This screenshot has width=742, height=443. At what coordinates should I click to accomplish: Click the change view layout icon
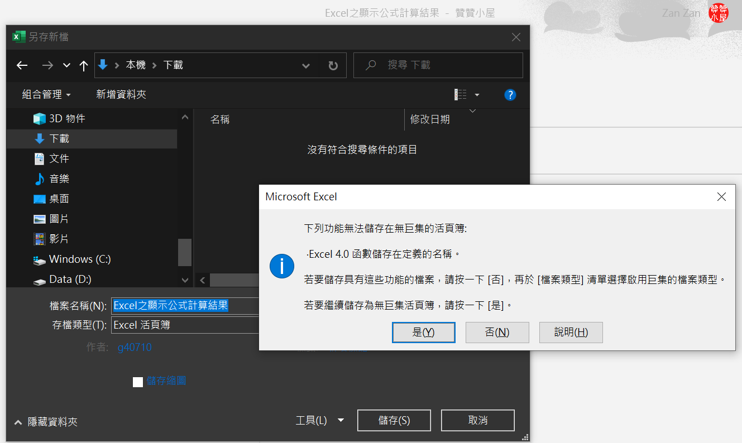tap(461, 95)
